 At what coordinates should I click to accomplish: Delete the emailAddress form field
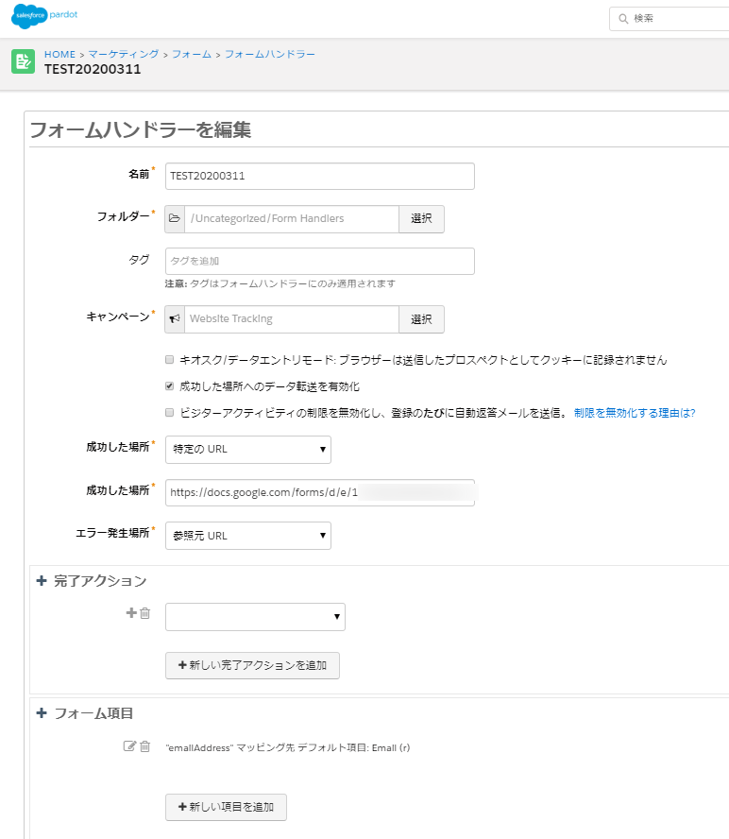145,746
